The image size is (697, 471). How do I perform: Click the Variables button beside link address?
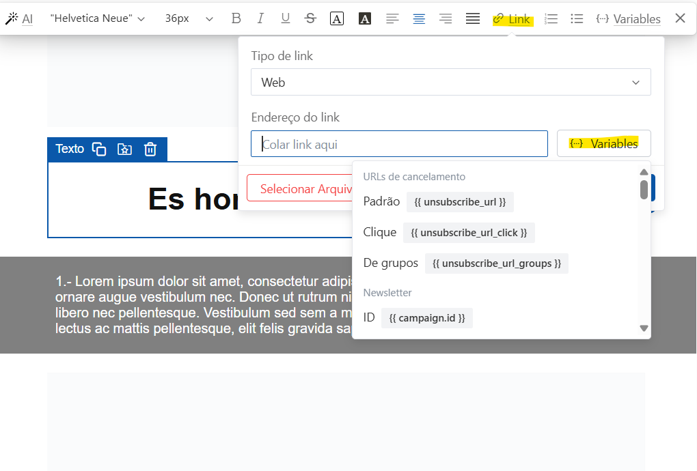point(603,143)
